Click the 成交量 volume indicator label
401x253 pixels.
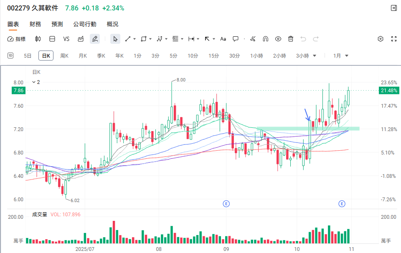click(x=40, y=215)
